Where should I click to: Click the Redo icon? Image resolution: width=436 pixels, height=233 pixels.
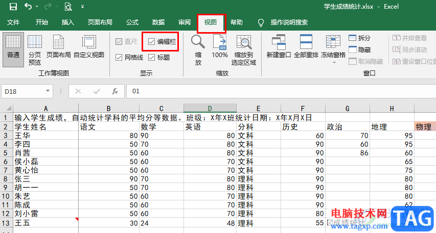pyautogui.click(x=48, y=7)
